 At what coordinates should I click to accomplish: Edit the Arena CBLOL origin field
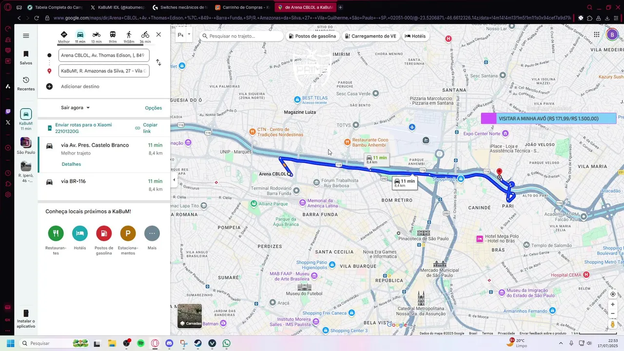coord(104,55)
